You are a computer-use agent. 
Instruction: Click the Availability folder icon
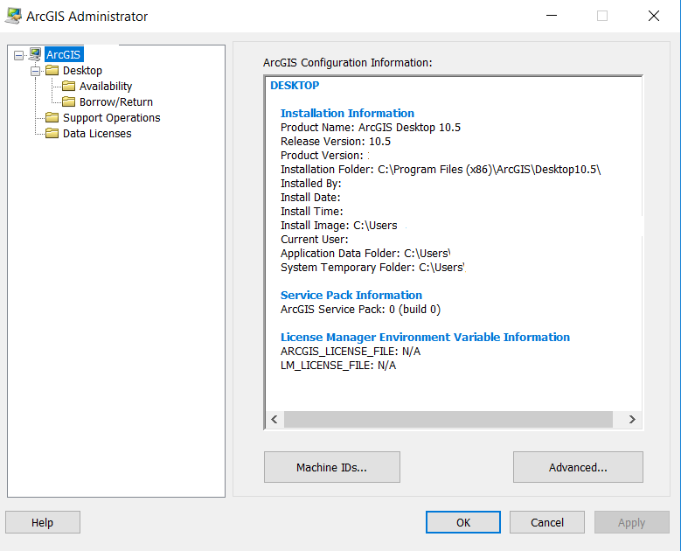tap(69, 86)
